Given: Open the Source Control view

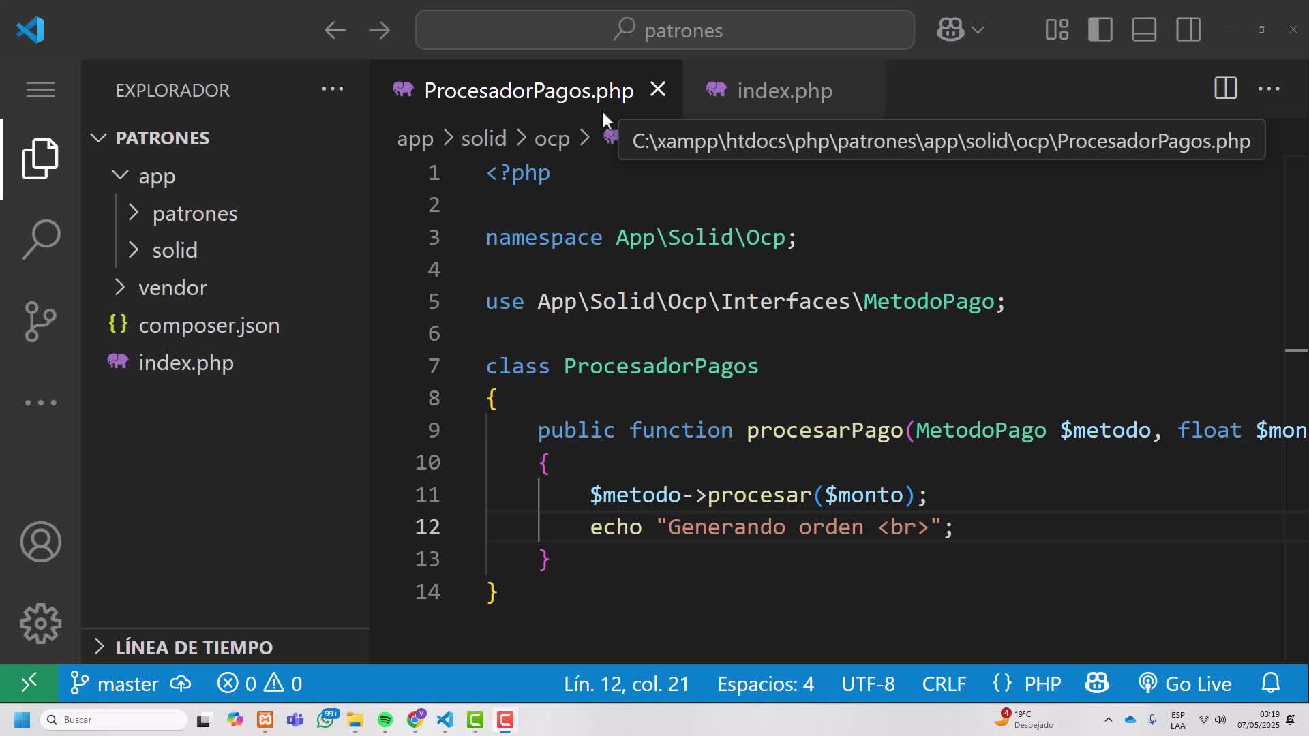Looking at the screenshot, I should coord(41,321).
